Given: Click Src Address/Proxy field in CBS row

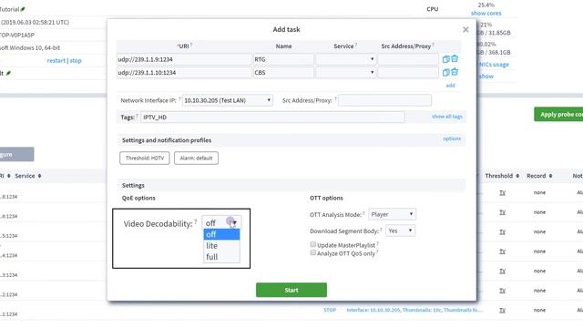Looking at the screenshot, I should [408, 73].
